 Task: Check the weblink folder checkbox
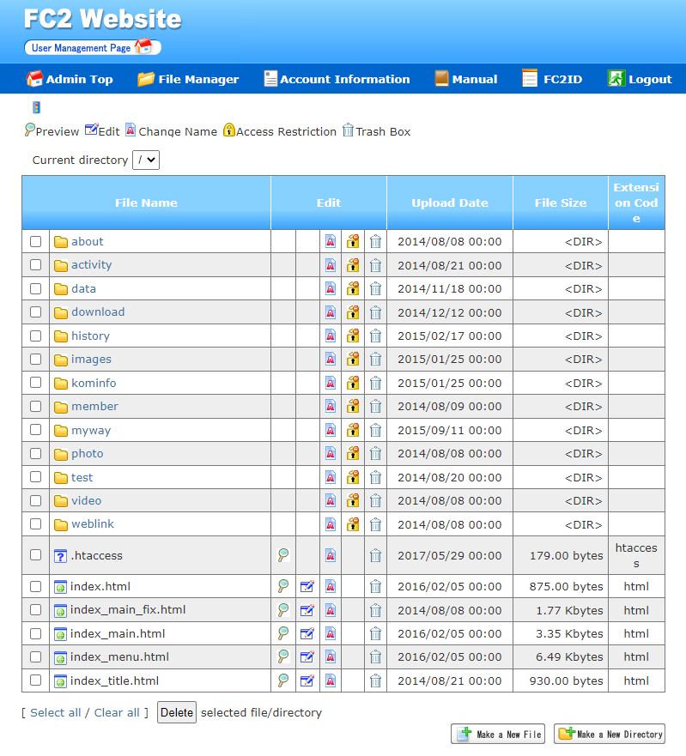(x=36, y=523)
